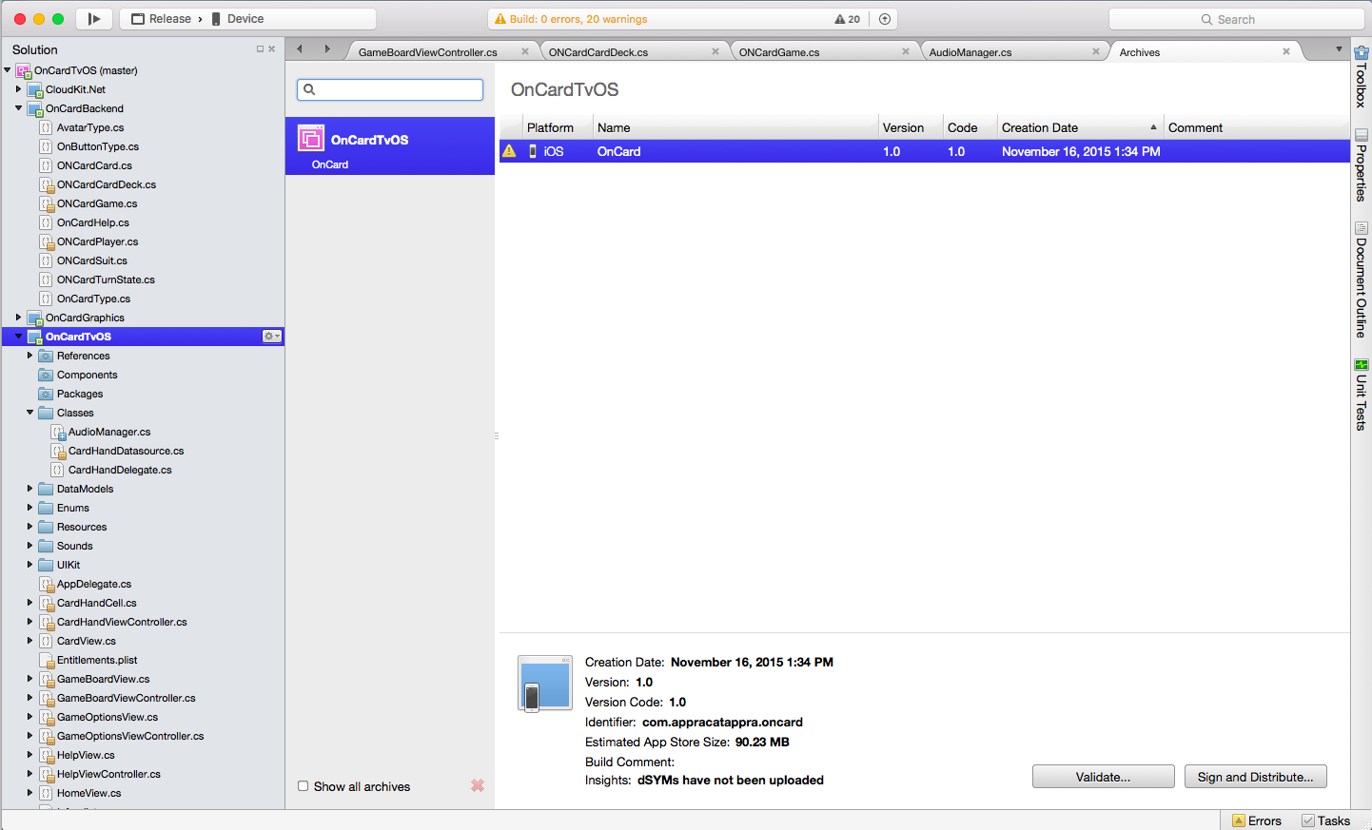Screen dimensions: 1372x830
Task: Click the OnCardTvOS archive project icon
Action: 311,139
